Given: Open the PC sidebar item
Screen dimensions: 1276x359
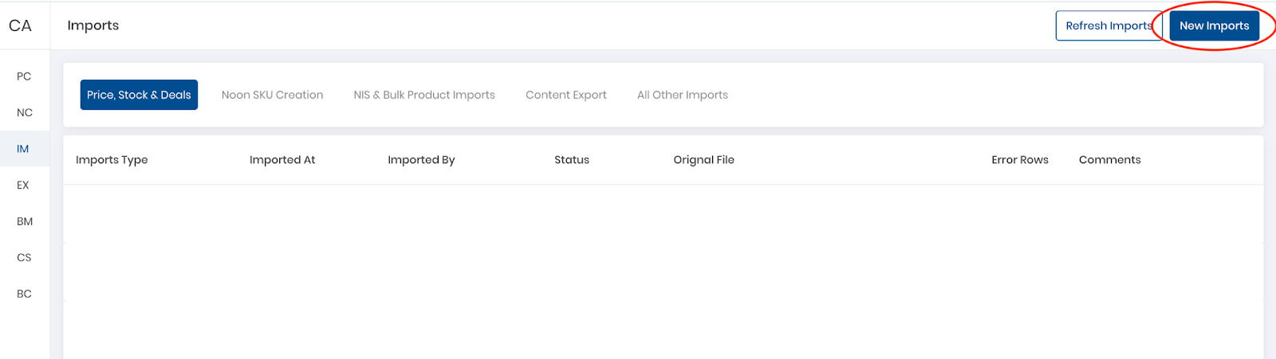Looking at the screenshot, I should coord(24,76).
